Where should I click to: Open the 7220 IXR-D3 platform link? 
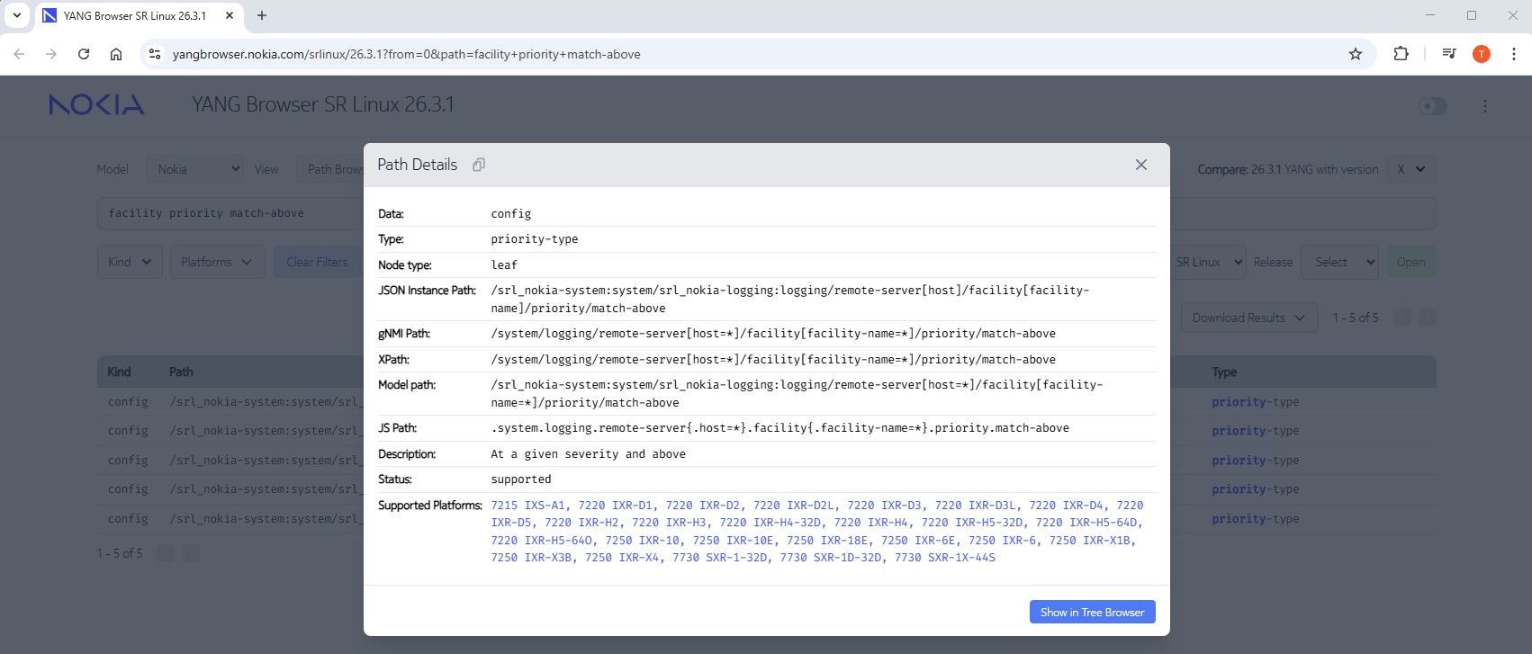884,506
